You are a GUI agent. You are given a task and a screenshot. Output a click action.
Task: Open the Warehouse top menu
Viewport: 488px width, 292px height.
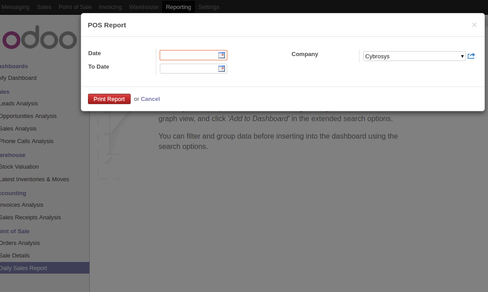(x=144, y=7)
